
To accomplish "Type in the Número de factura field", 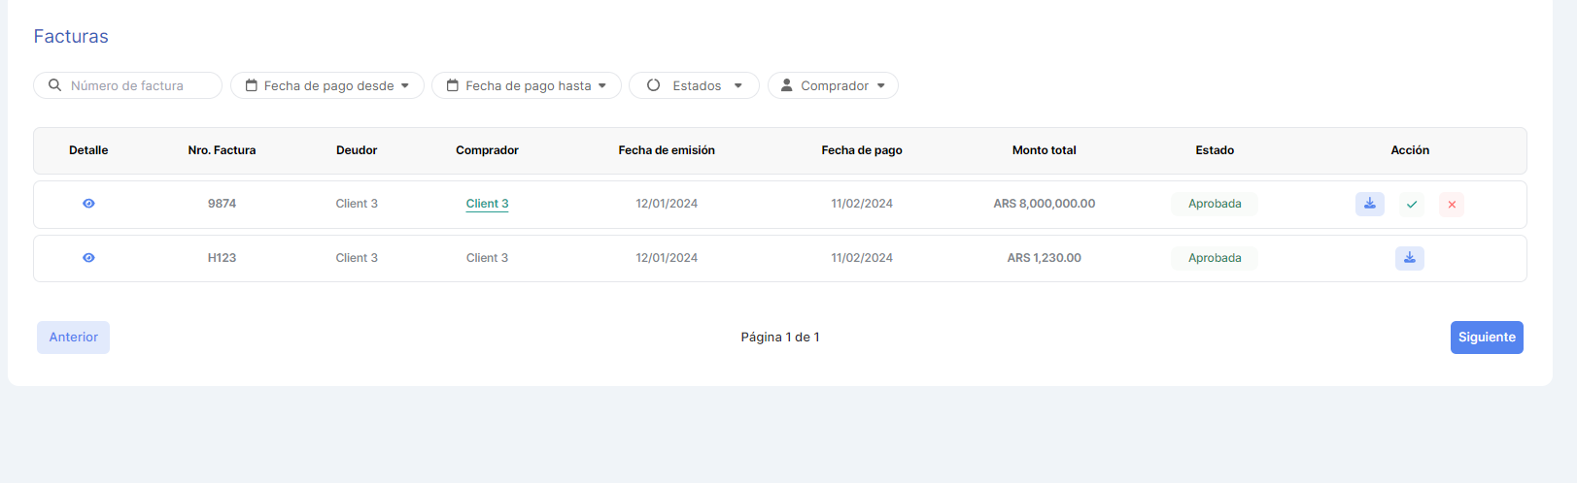I will 136,85.
